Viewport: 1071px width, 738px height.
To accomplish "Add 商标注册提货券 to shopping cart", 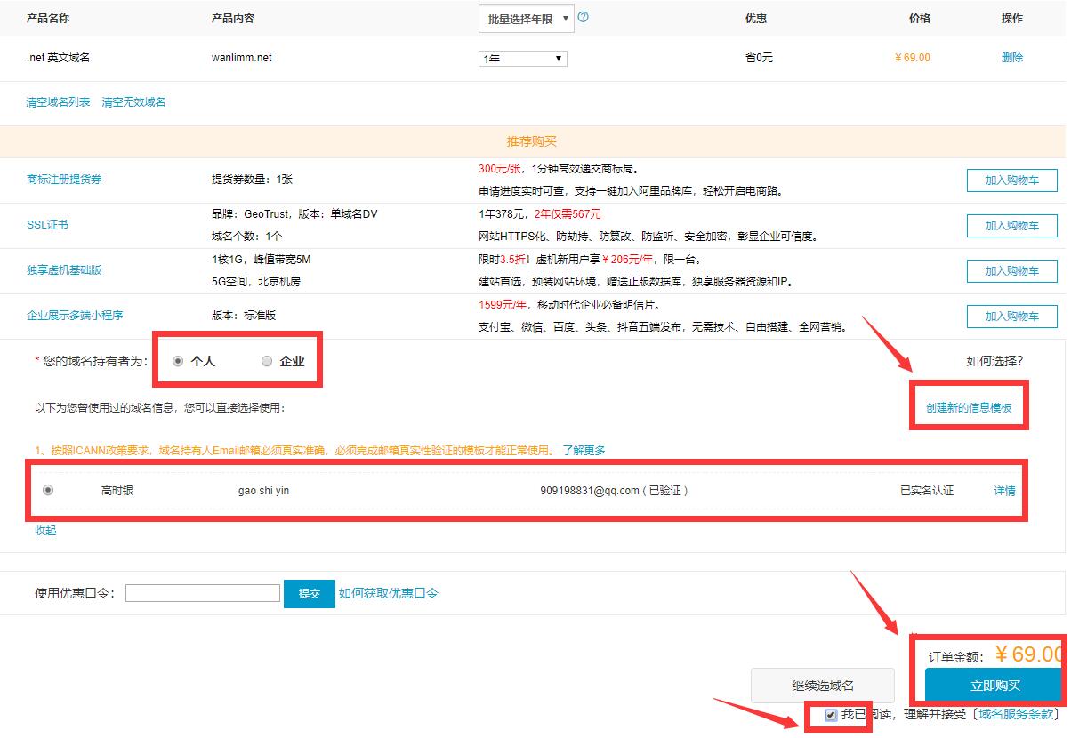I will coord(1011,180).
